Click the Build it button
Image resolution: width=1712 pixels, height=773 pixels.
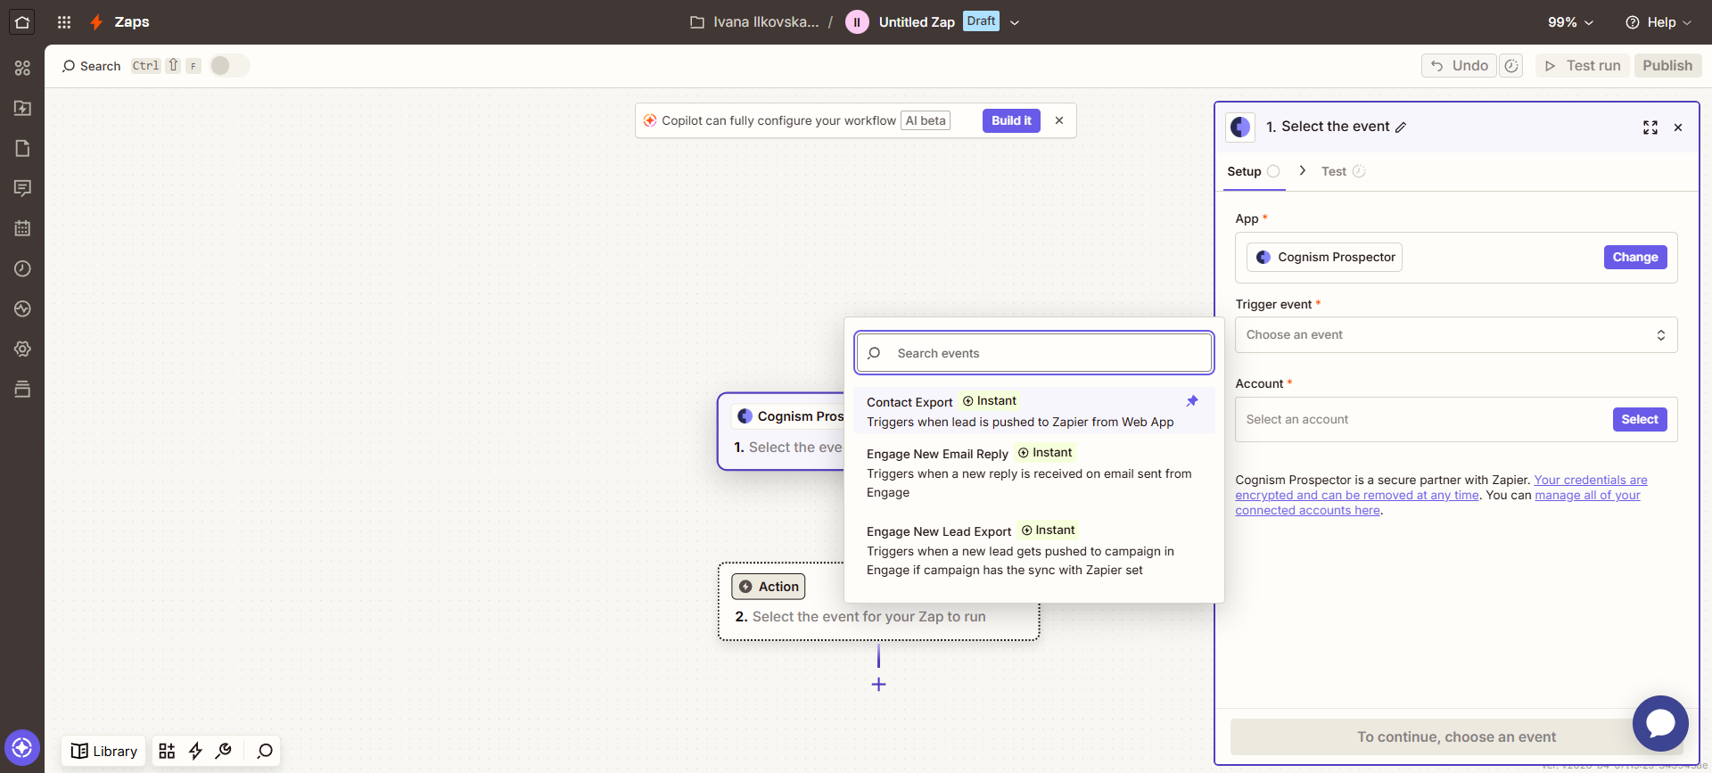pos(1011,120)
